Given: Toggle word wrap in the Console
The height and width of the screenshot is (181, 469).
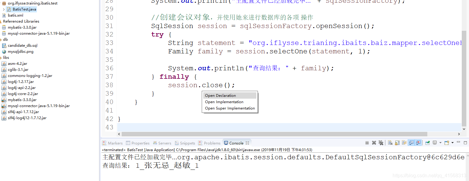Looking at the screenshot, I should (404, 143).
